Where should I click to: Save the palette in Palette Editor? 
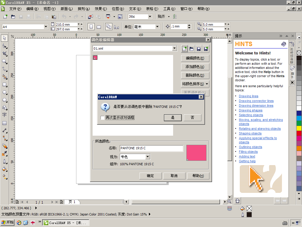[x=199, y=49]
